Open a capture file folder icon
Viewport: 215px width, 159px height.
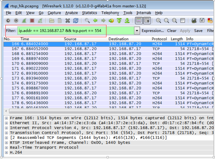click(52, 21)
